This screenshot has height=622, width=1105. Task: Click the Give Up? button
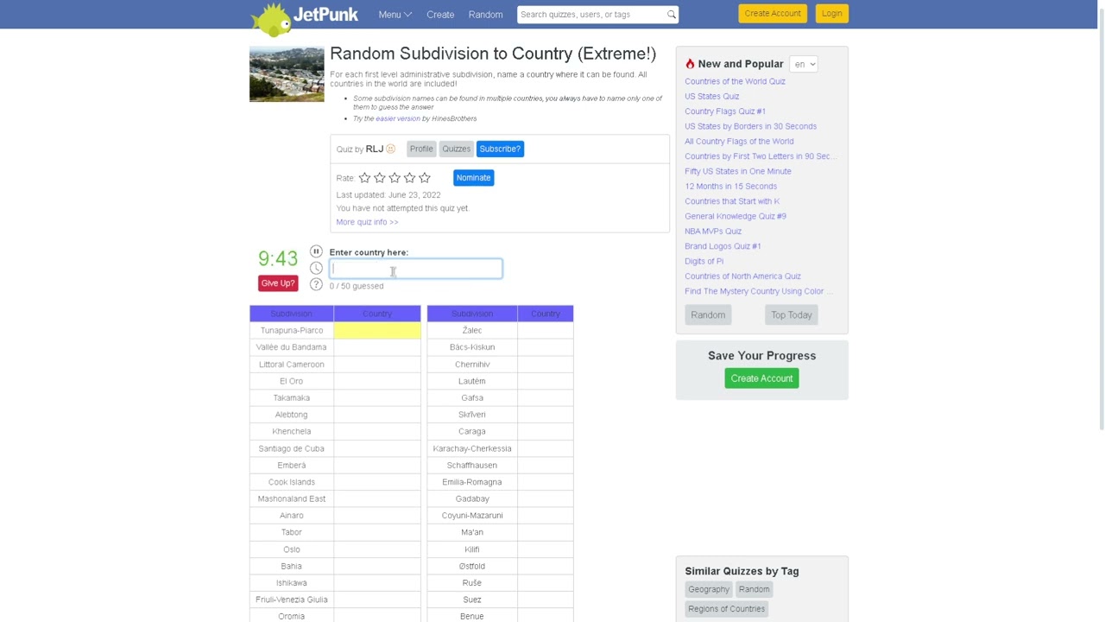[278, 283]
